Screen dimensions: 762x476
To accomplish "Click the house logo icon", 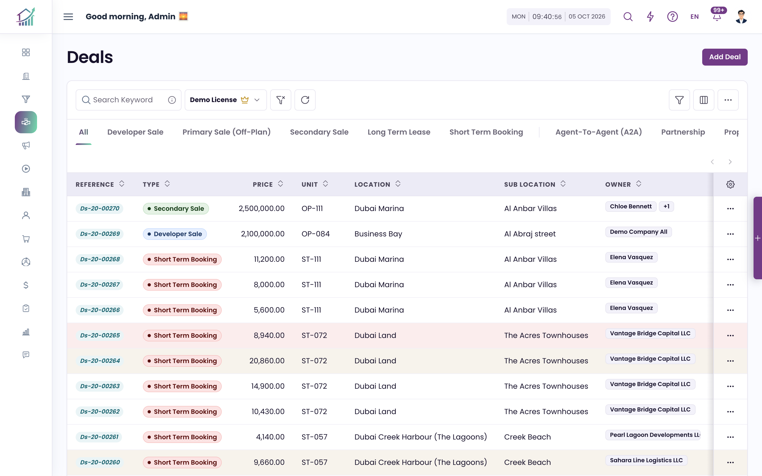I will pyautogui.click(x=26, y=17).
